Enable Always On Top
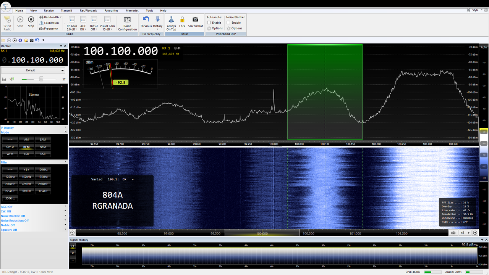Viewport: 489px width, 275px height. (x=171, y=22)
